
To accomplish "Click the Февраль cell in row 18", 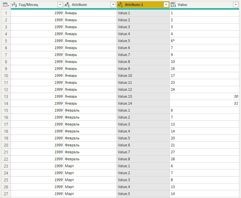I will point(90,131).
